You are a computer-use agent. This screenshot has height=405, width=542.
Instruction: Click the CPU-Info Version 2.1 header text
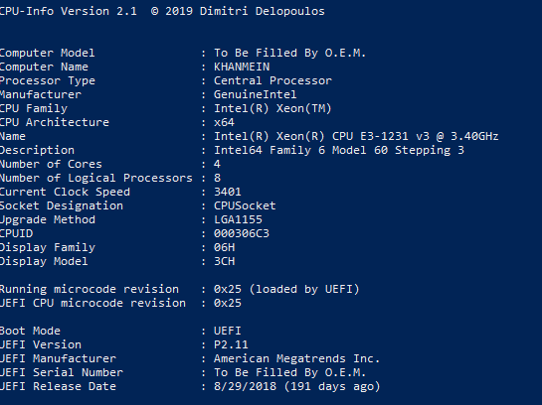pyautogui.click(x=68, y=11)
